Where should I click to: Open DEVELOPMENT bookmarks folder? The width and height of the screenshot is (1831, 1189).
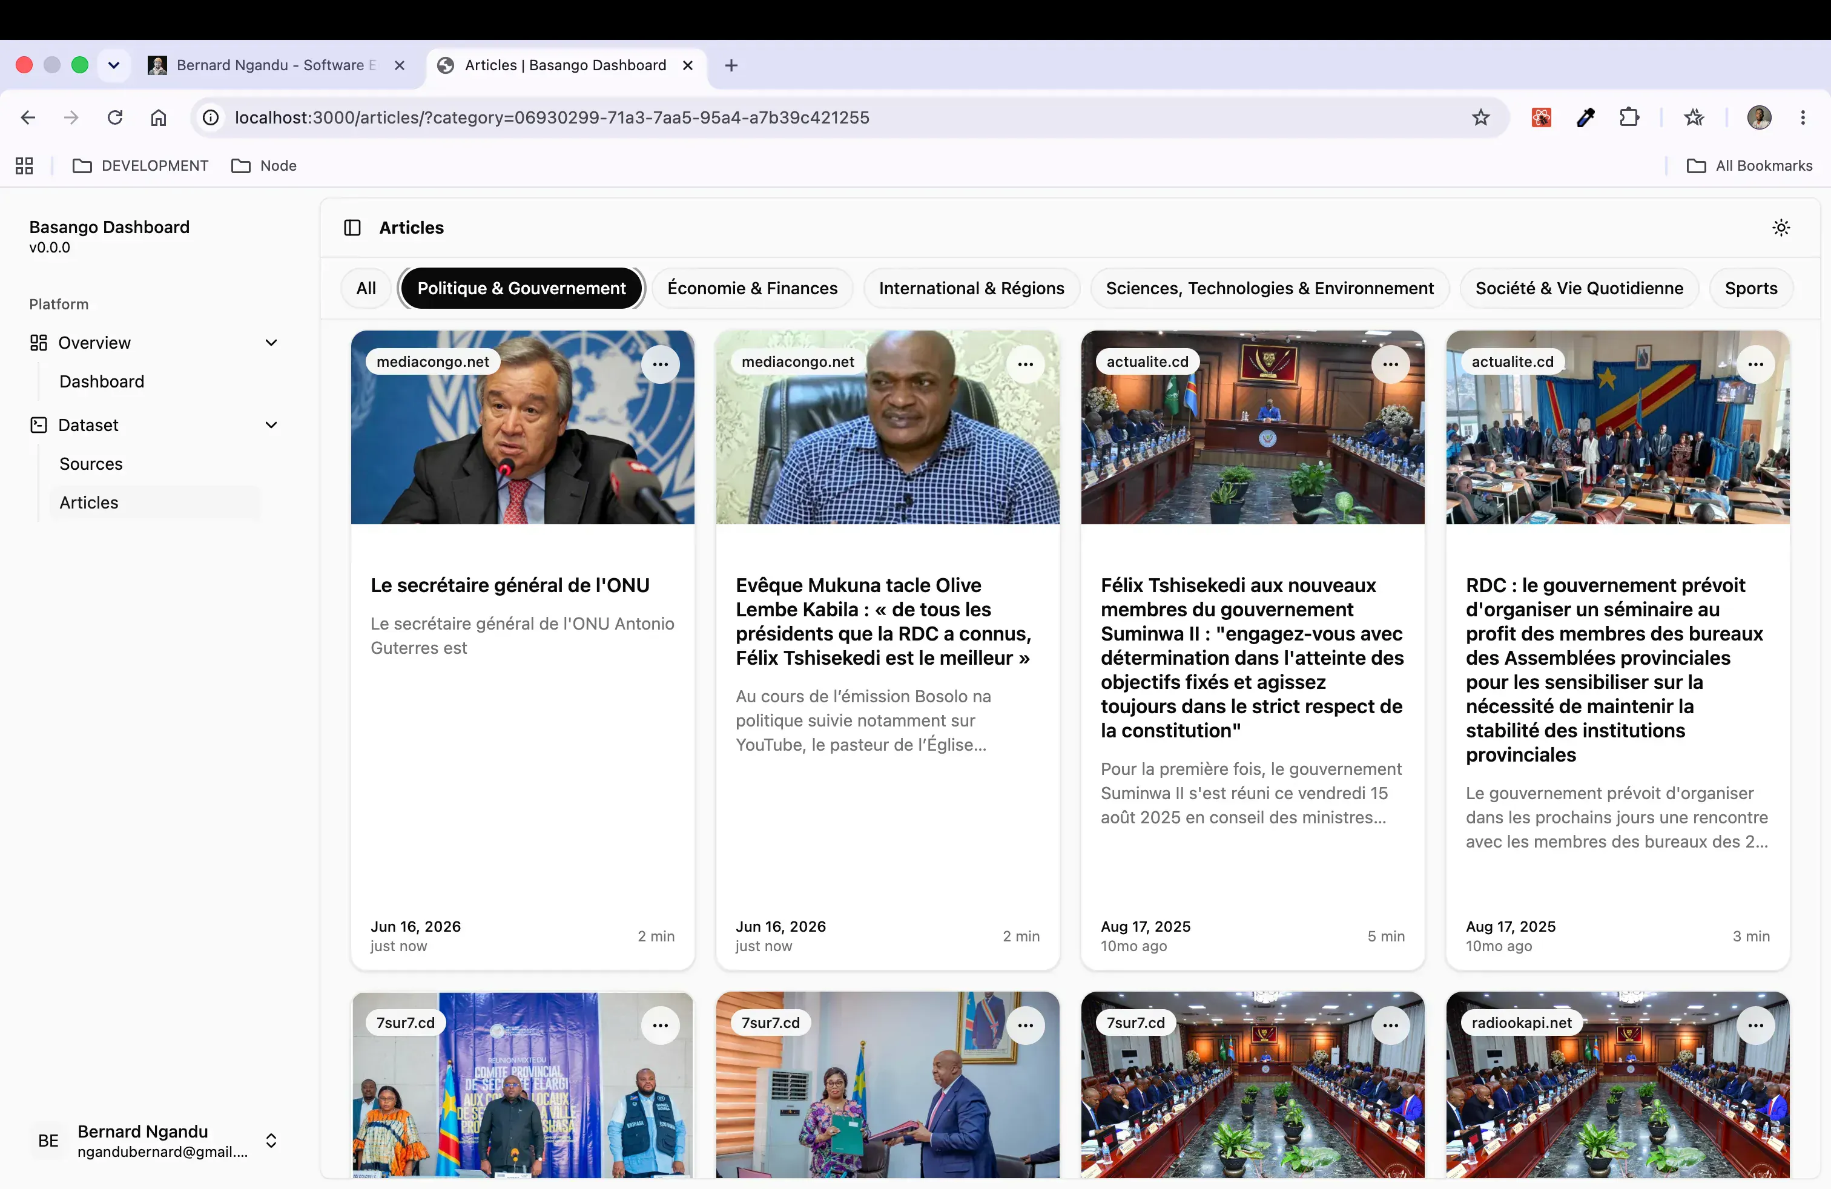click(x=140, y=166)
